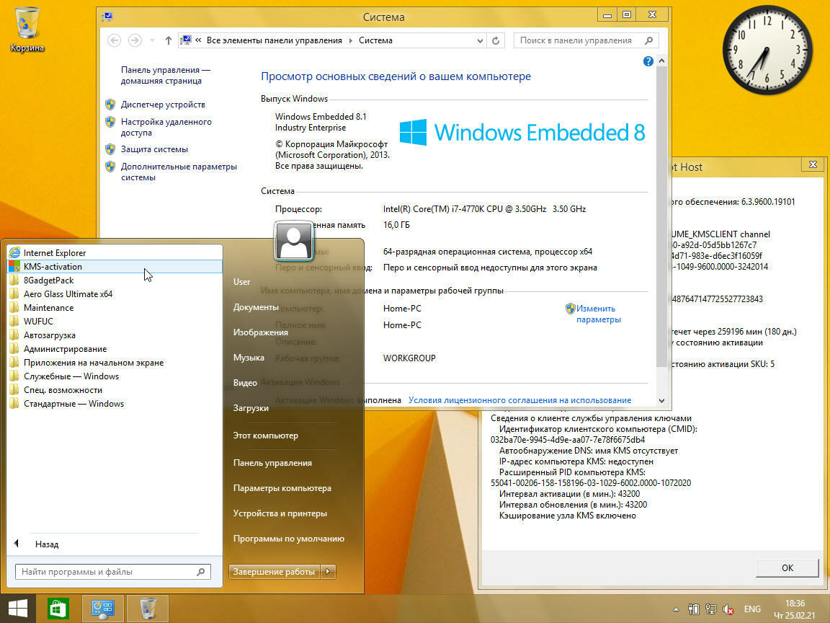Launch KMS-activation from the program list

click(x=53, y=267)
